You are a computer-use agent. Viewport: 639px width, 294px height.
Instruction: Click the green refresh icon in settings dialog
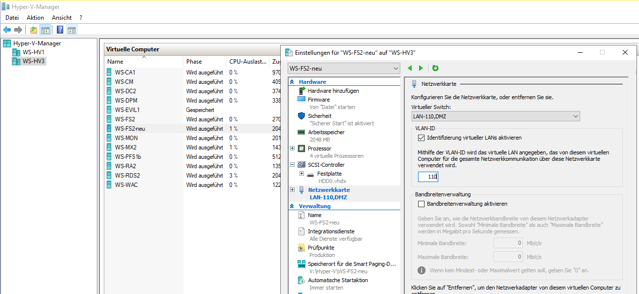pos(435,68)
